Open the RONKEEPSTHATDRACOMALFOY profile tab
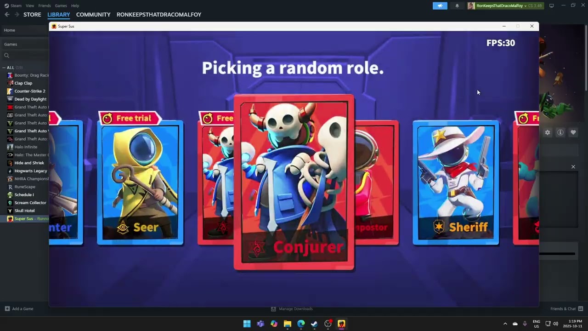588x331 pixels. pos(159,15)
